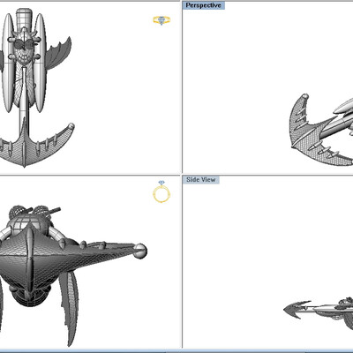Select the sphere tip of anchor in upper-left viewport
Screen dimensions: 353x353
click(x=71, y=126)
